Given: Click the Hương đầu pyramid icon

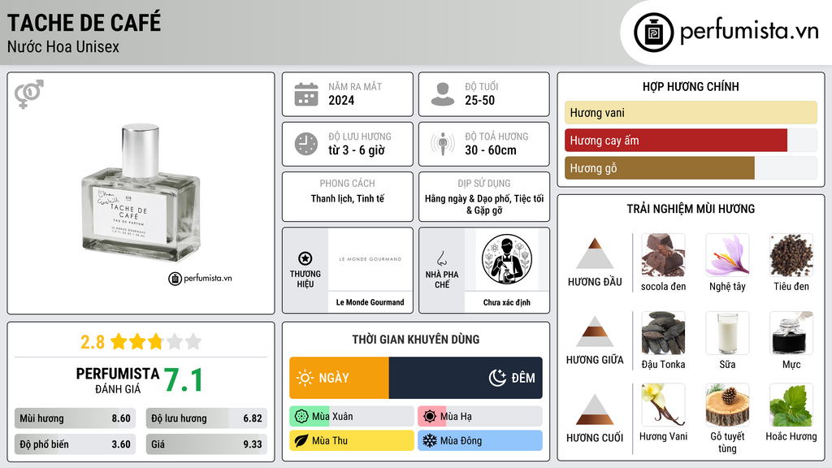Looking at the screenshot, I should 595,253.
